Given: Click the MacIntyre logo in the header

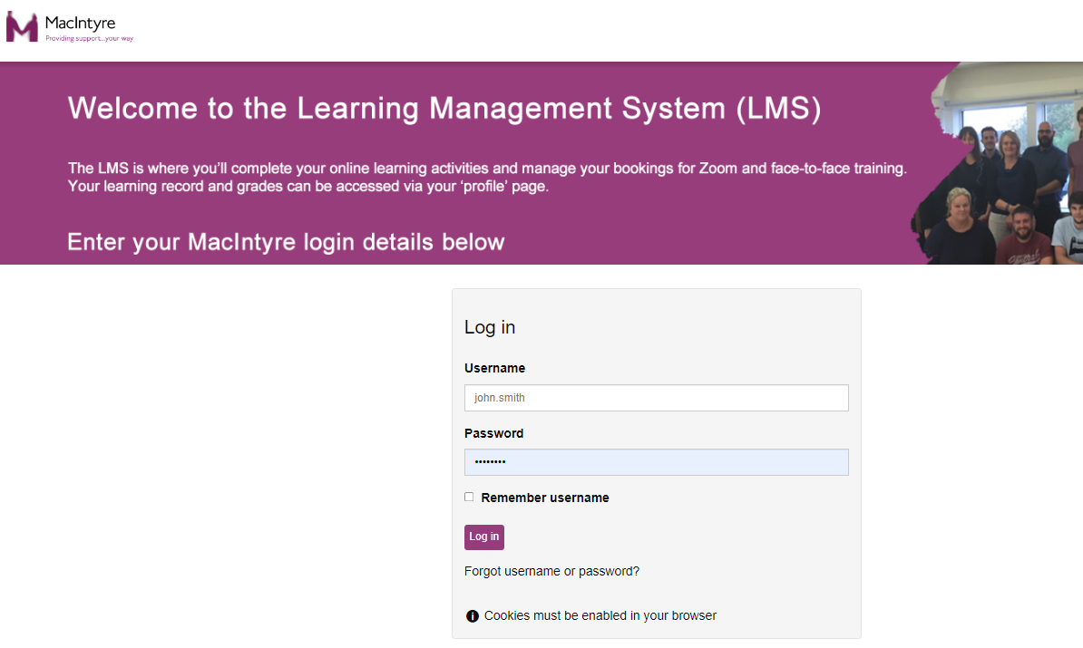Looking at the screenshot, I should pos(70,27).
